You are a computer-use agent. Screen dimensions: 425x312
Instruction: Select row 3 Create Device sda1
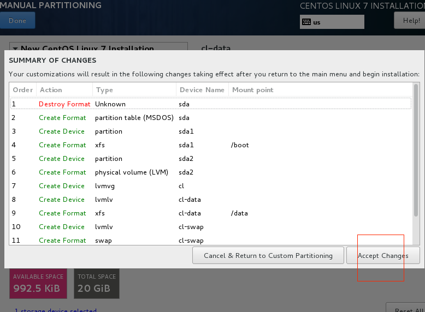(x=211, y=131)
